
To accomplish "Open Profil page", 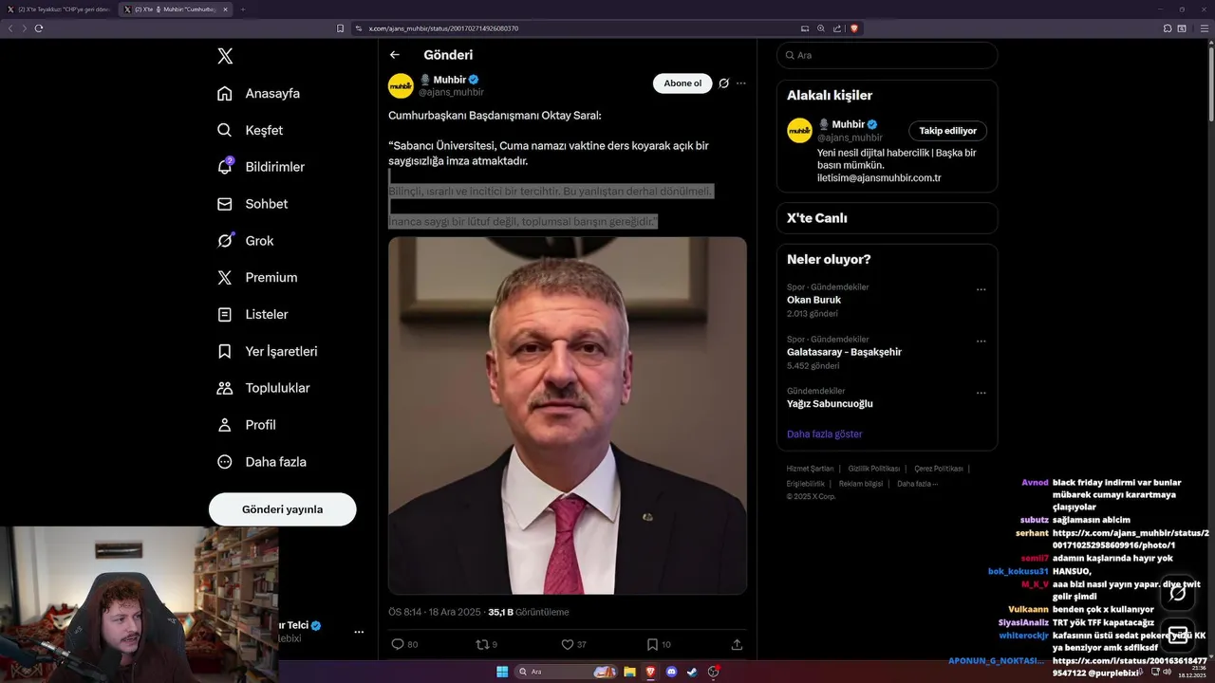I will 247,425.
